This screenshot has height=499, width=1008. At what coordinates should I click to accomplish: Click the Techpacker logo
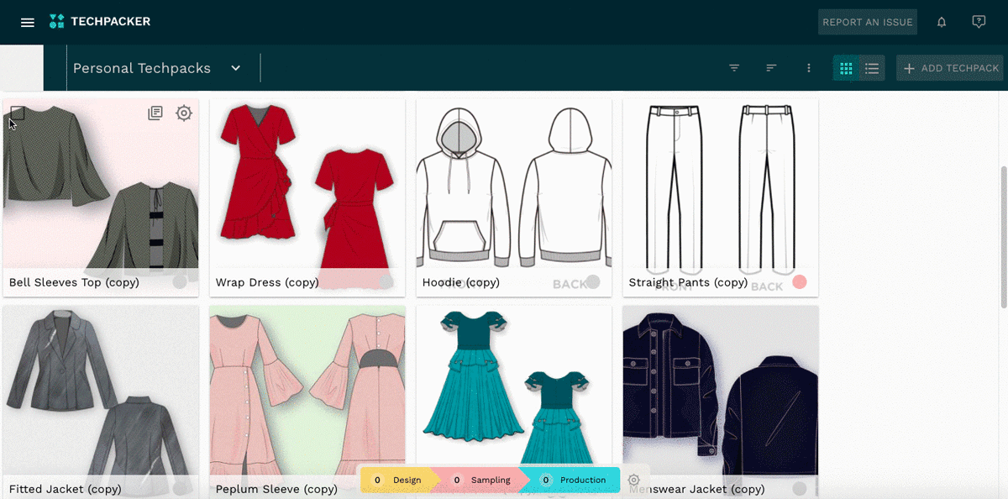100,22
